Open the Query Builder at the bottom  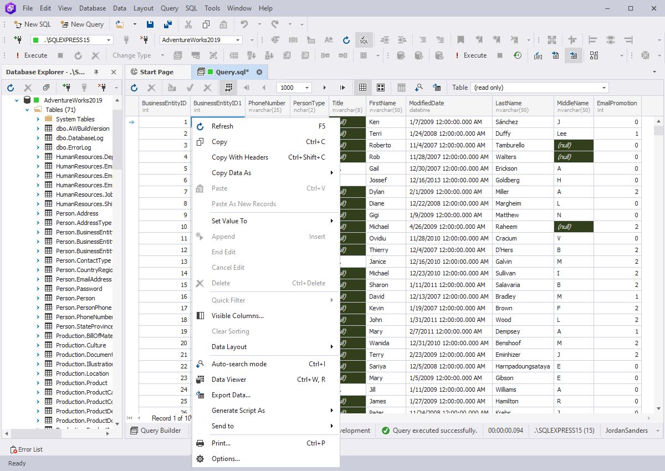(x=158, y=430)
